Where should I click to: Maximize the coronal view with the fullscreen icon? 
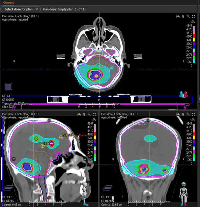click(194, 114)
